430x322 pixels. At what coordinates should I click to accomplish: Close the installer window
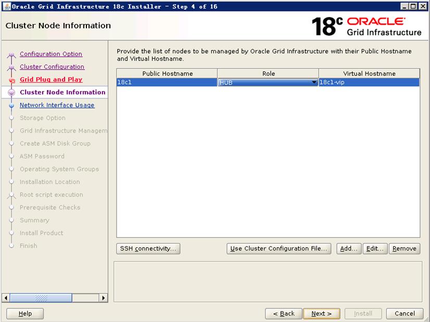pos(423,6)
